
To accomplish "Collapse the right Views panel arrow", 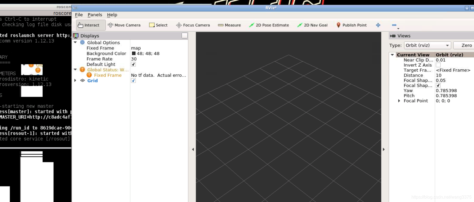I will click(384, 149).
